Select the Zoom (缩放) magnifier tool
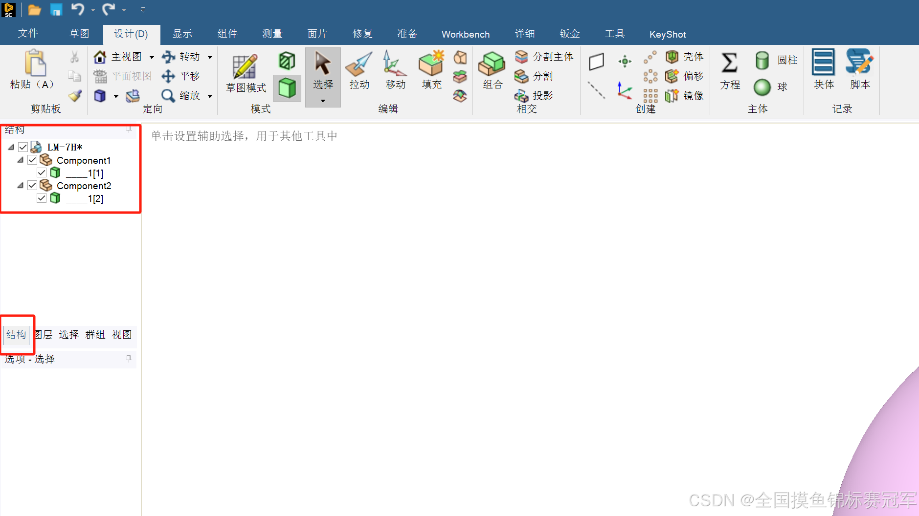 pyautogui.click(x=181, y=95)
